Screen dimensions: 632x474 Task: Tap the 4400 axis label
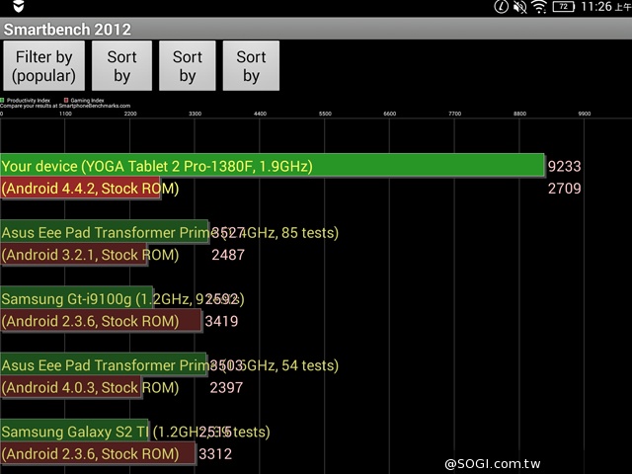click(260, 114)
